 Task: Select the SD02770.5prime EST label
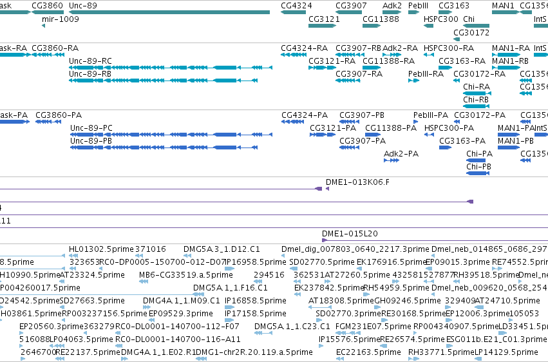tap(322, 262)
